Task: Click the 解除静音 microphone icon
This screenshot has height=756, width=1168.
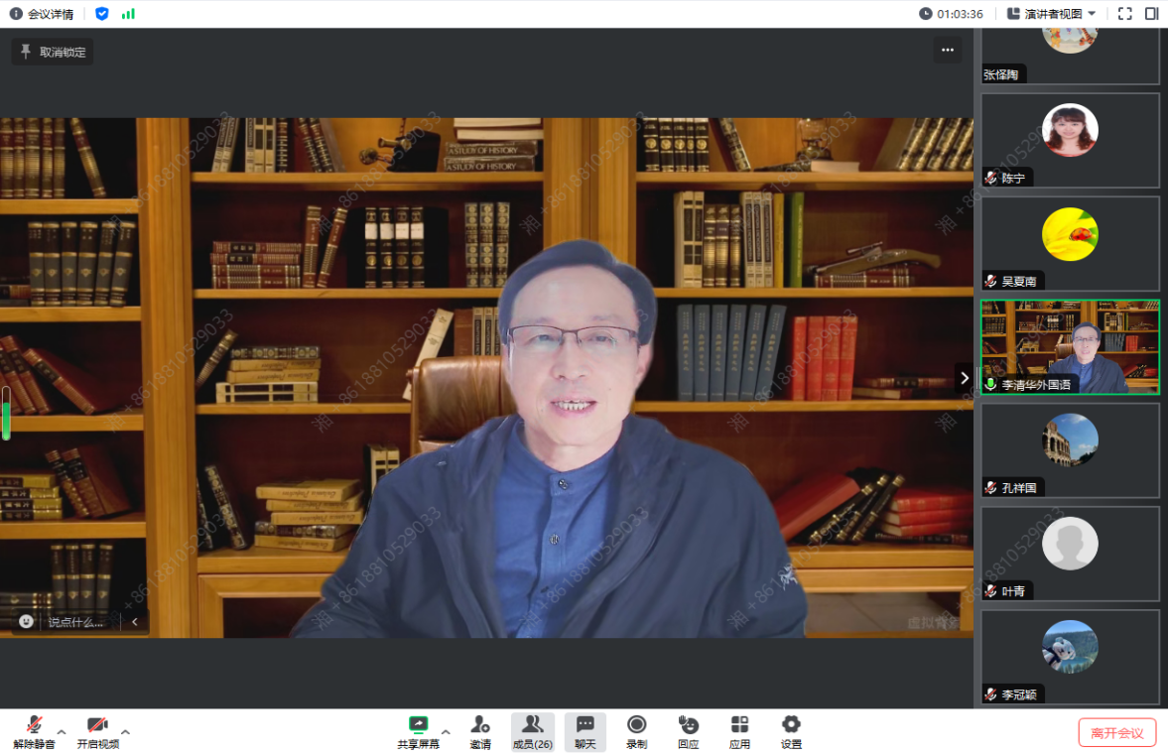Action: [x=34, y=725]
